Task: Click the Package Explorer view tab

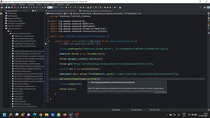Action: pyautogui.click(x=11, y=11)
